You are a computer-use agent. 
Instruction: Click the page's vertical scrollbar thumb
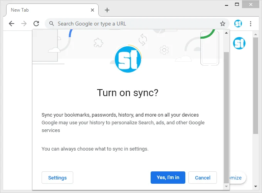(255, 86)
